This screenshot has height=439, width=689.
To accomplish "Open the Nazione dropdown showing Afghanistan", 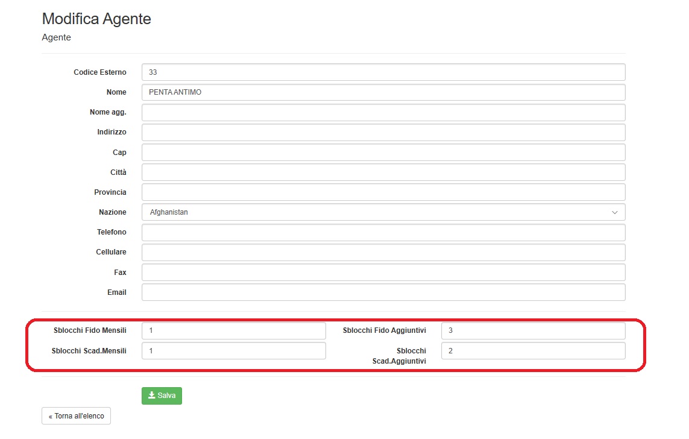I will 383,212.
